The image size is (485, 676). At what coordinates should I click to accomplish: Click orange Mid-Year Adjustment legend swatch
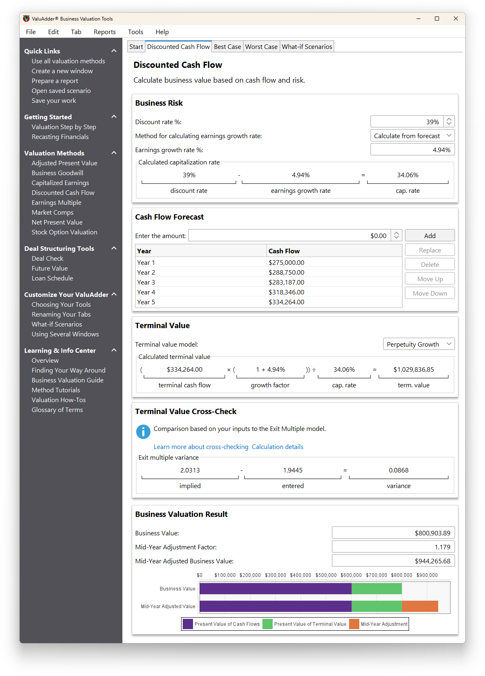pyautogui.click(x=354, y=624)
